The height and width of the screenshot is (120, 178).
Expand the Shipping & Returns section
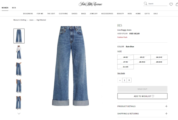(142, 113)
